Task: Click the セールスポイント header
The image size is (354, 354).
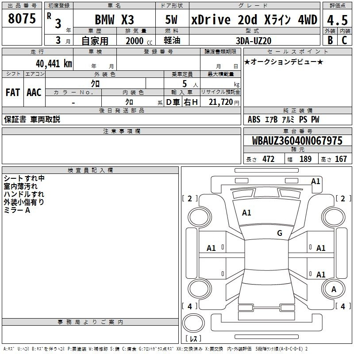Action: point(298,52)
